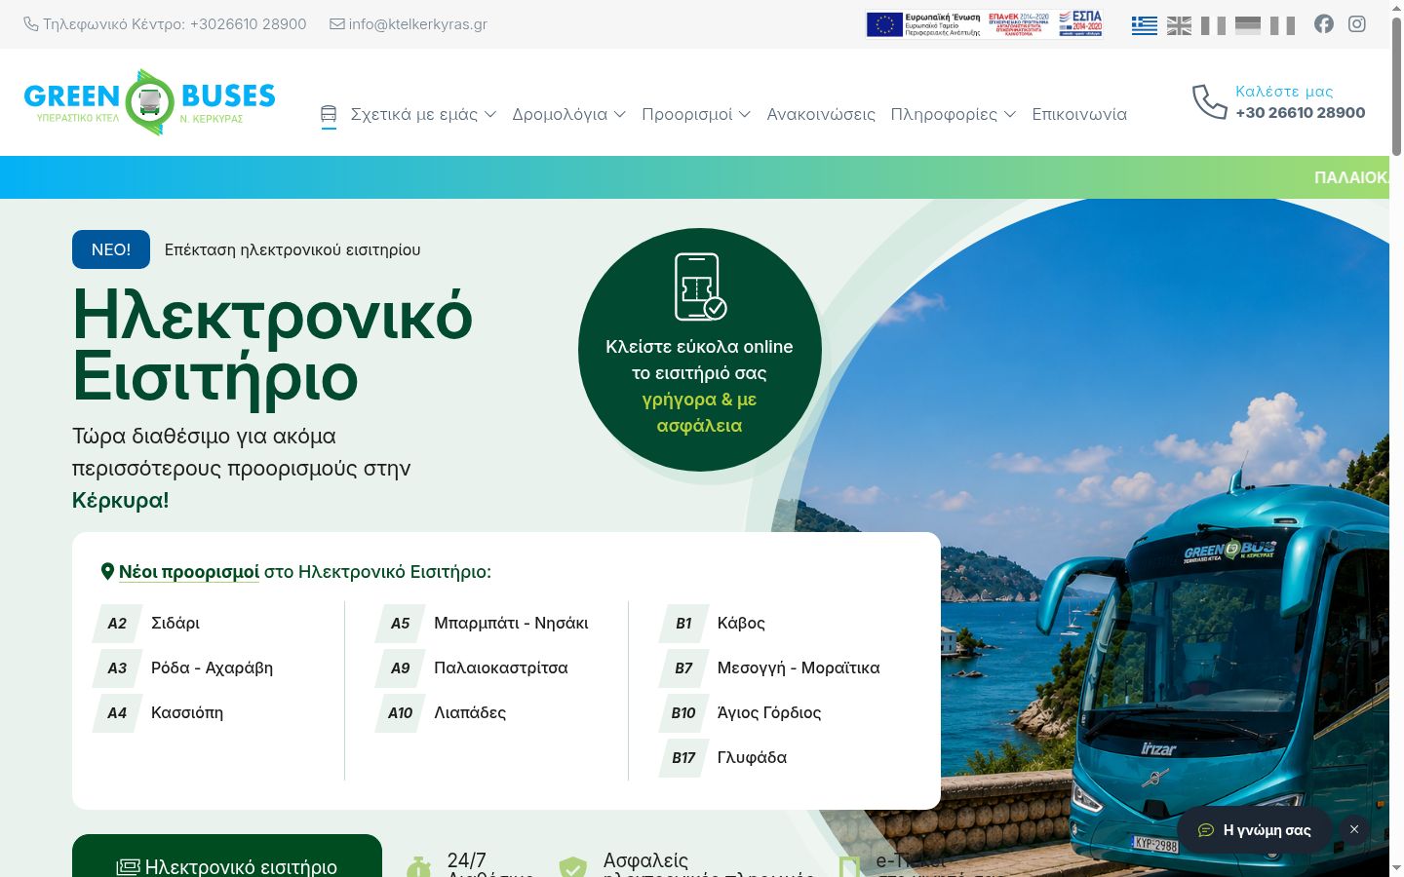
Task: Click the scrollbar up arrow
Action: click(x=1396, y=7)
